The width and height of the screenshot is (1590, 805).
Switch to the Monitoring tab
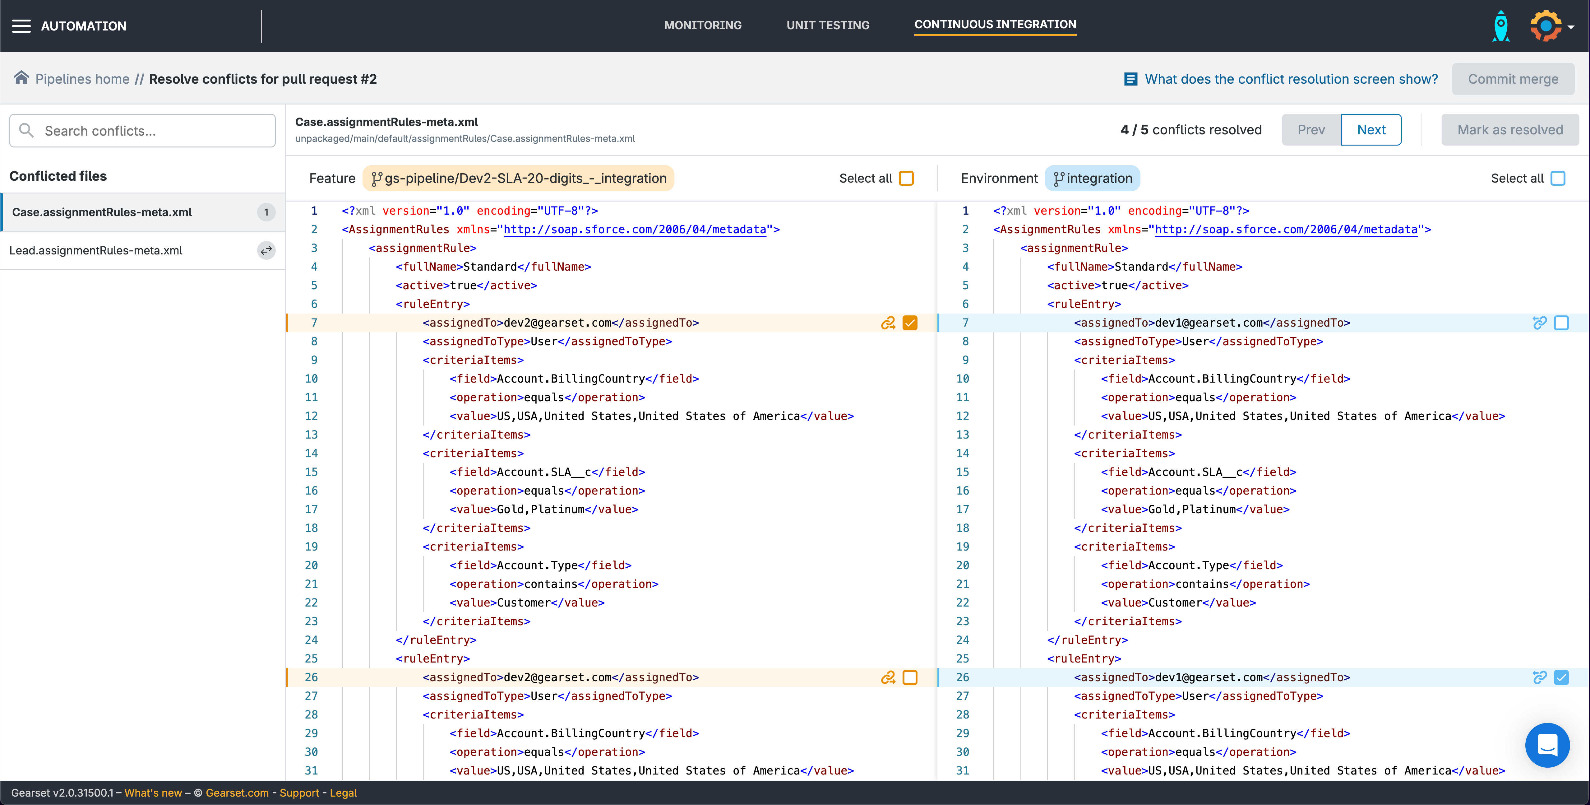pyautogui.click(x=702, y=25)
